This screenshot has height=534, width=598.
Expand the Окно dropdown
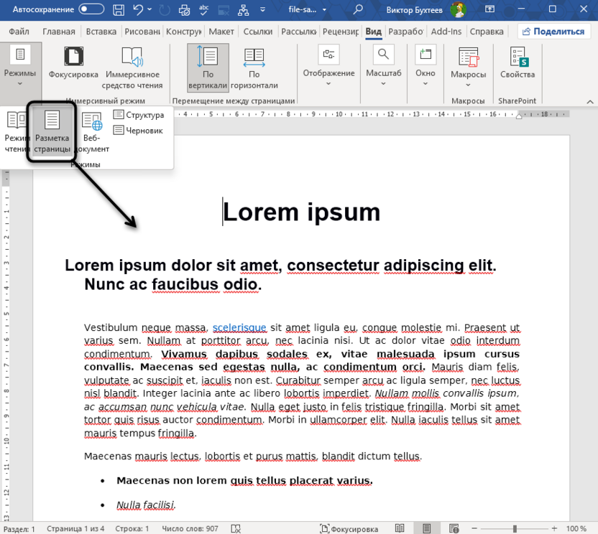click(425, 65)
